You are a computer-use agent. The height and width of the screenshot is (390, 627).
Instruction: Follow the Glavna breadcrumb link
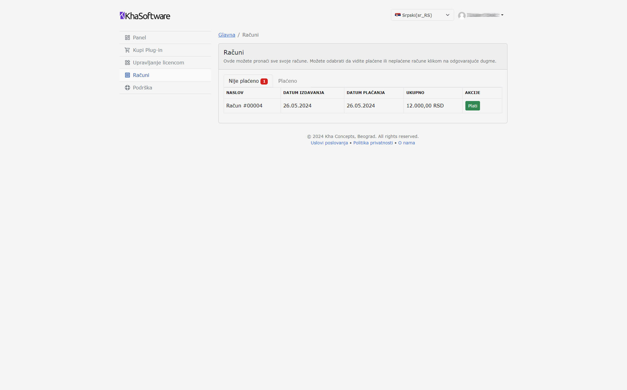tap(227, 35)
